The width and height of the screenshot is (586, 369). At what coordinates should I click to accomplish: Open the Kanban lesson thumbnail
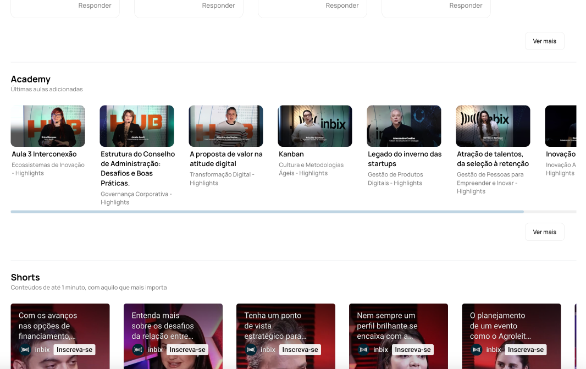pyautogui.click(x=314, y=126)
